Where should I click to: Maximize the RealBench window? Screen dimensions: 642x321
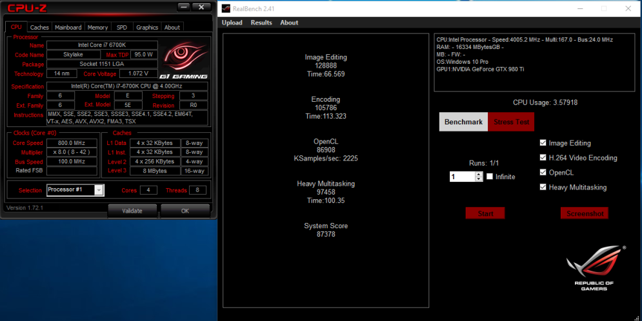(x=604, y=8)
